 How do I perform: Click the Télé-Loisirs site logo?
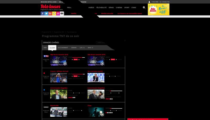(x=50, y=7)
